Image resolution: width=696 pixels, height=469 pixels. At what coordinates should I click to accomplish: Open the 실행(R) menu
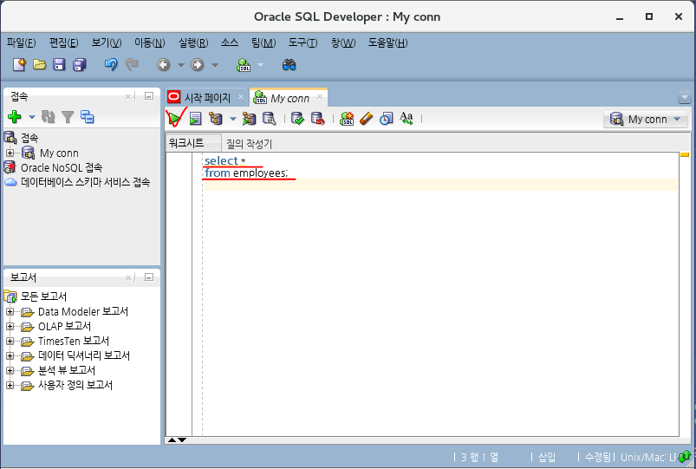click(193, 42)
